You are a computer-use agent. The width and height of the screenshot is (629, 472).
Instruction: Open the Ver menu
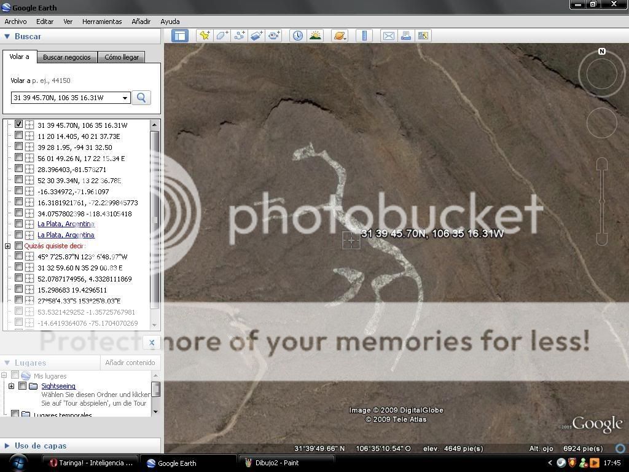[x=68, y=22]
